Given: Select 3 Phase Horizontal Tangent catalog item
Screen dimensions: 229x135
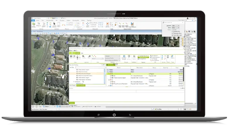Looking at the screenshot, I should pyautogui.click(x=85, y=74).
